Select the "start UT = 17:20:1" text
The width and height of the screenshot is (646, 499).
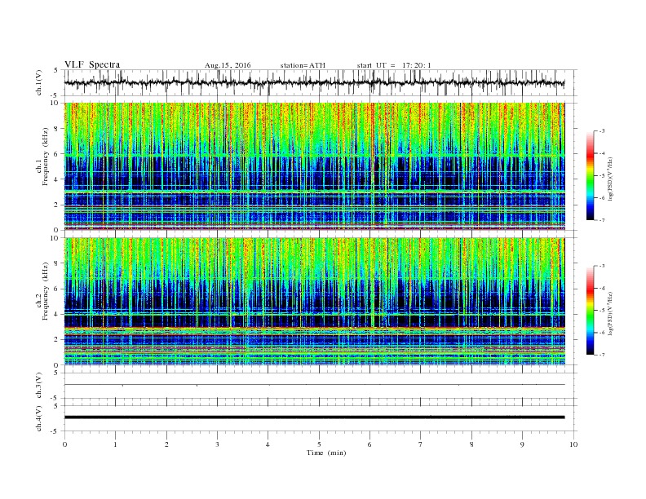(x=394, y=65)
